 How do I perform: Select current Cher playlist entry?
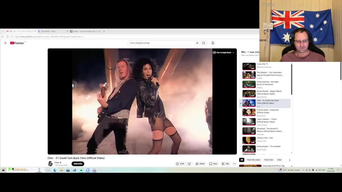(x=265, y=103)
